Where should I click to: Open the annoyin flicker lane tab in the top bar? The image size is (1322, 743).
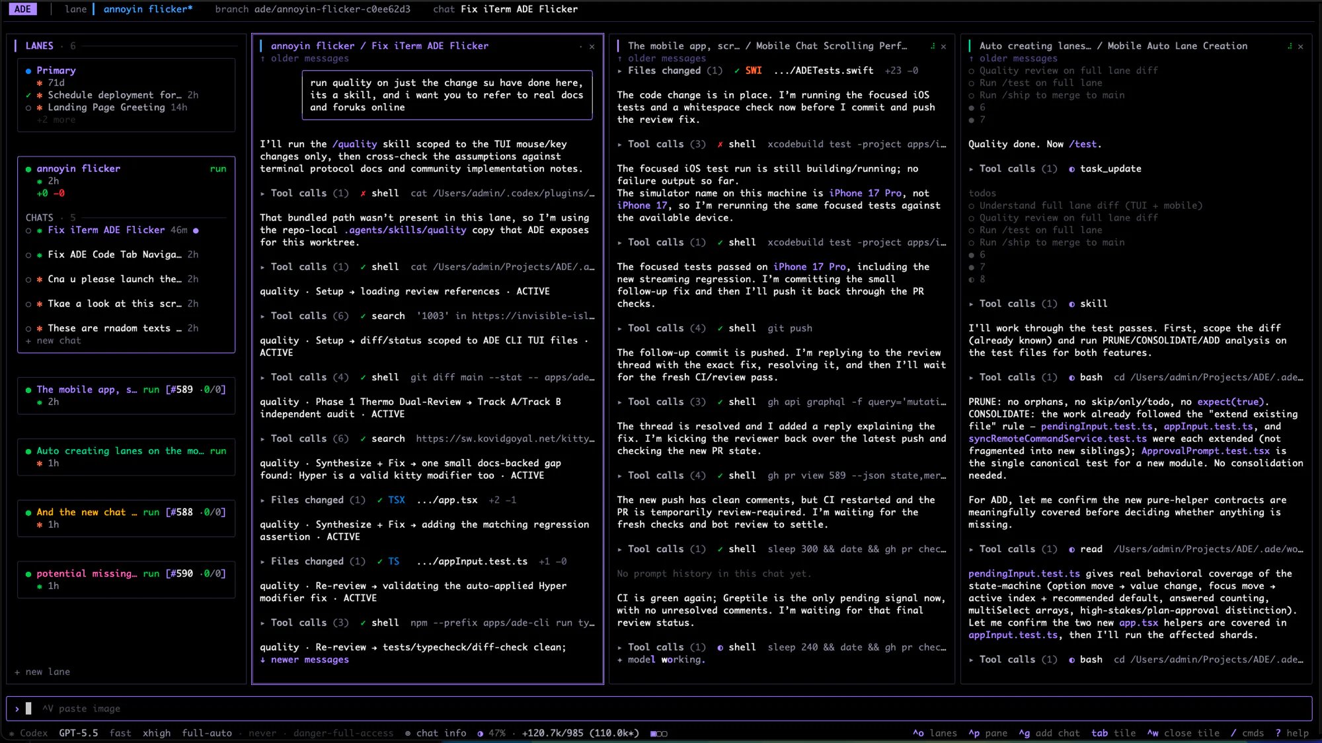coord(148,9)
